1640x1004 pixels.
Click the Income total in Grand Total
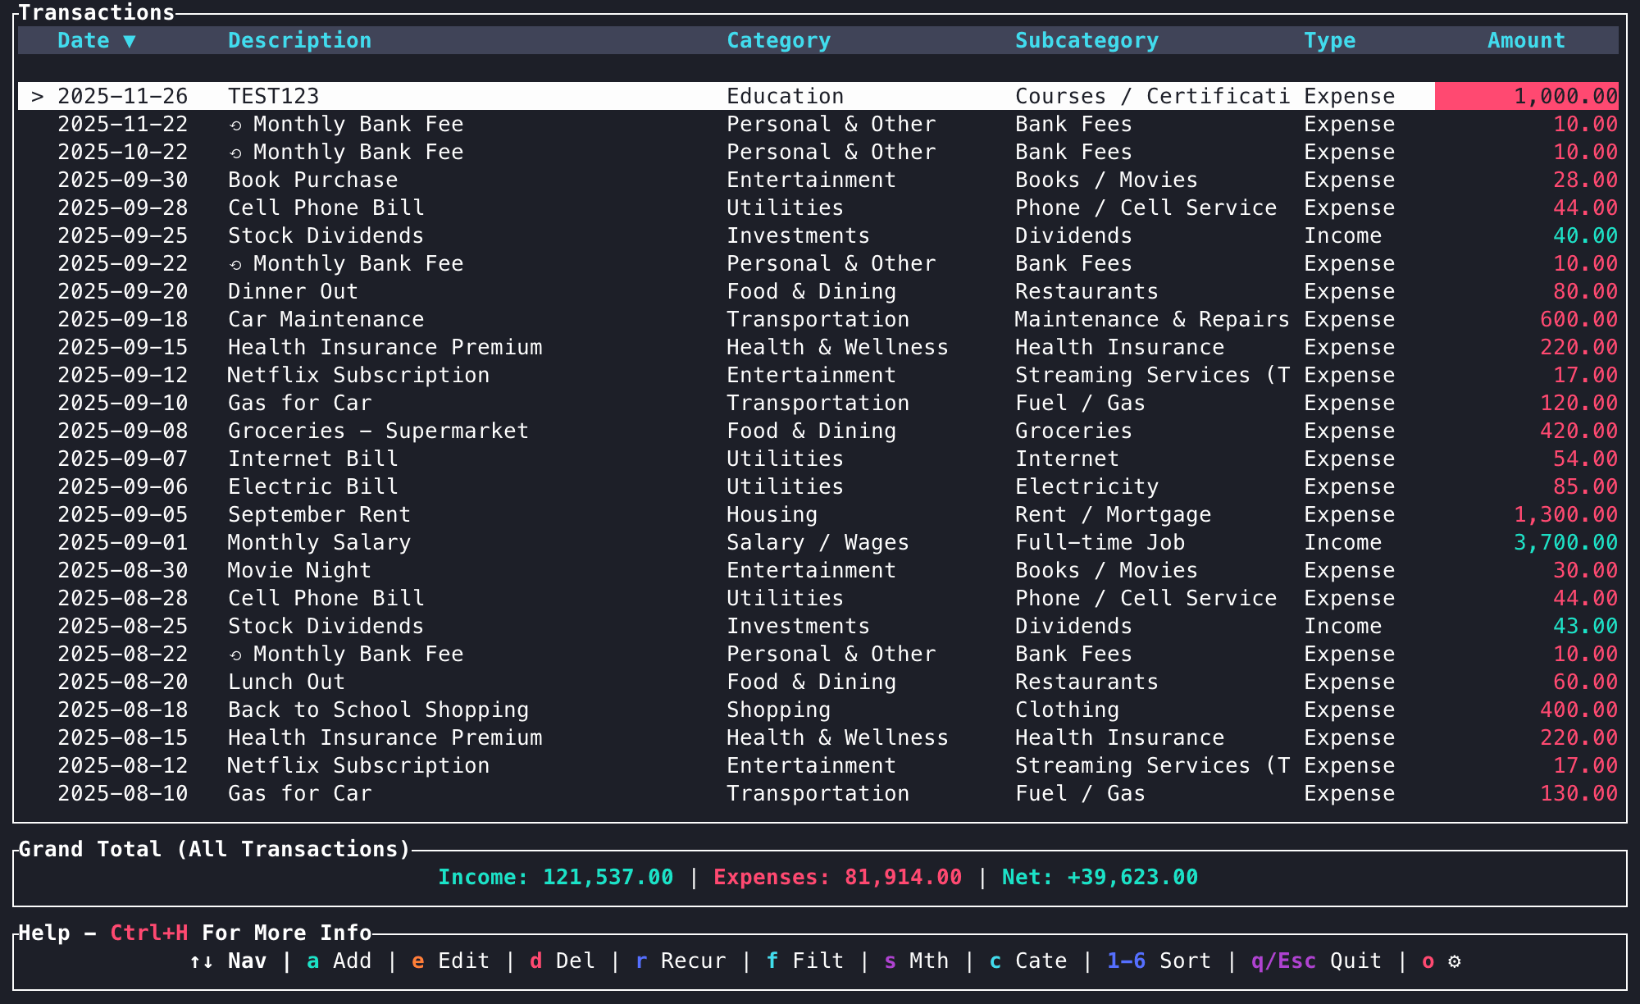[555, 877]
